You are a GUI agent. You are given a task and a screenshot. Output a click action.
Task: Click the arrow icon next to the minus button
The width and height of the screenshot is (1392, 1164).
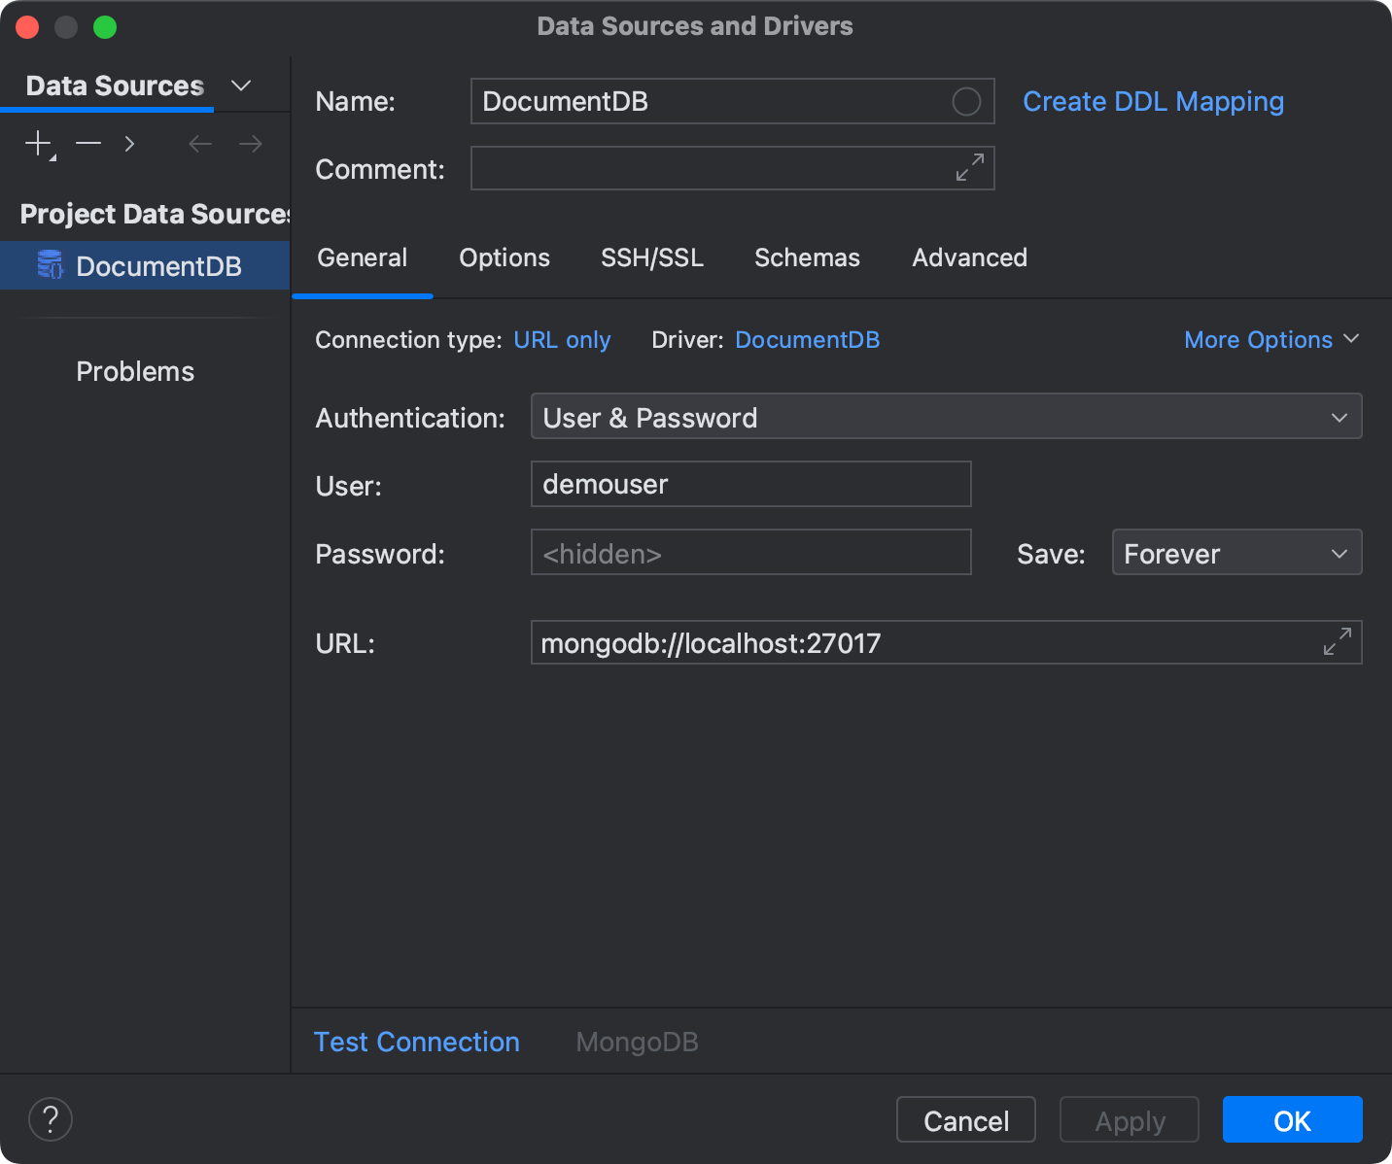(x=129, y=143)
